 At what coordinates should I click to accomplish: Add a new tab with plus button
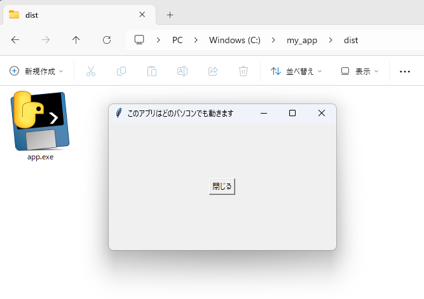click(170, 15)
